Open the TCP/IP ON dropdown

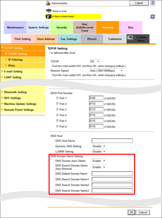94,61
